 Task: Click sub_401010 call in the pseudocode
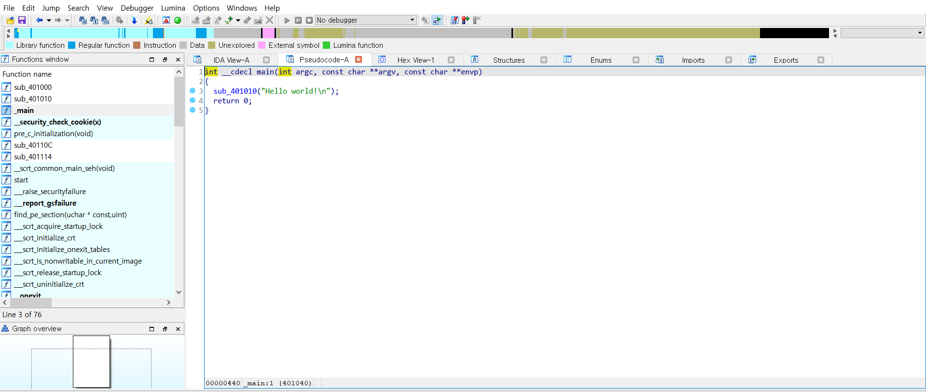[235, 91]
